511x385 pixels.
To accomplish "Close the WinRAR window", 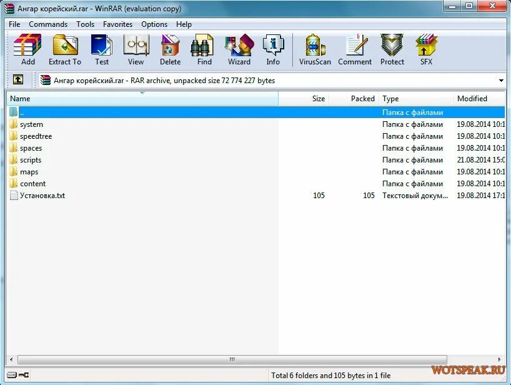I will (492, 6).
